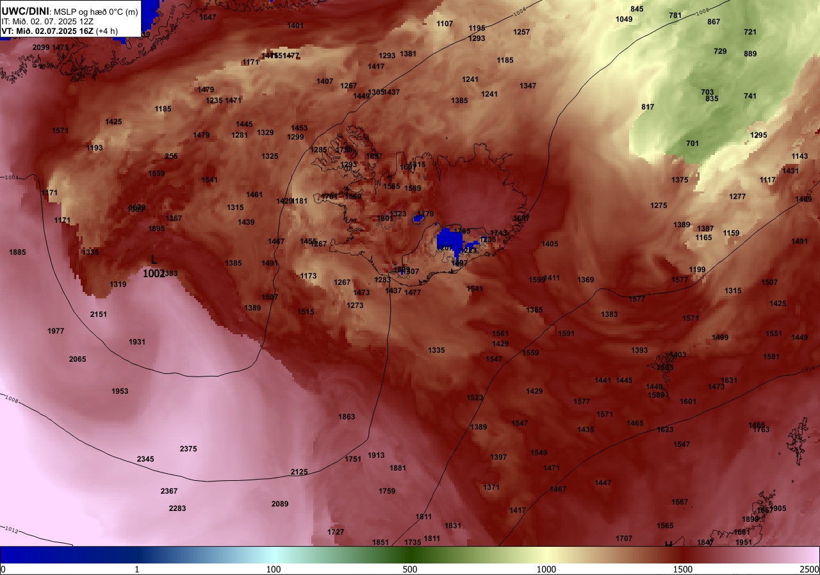Click the height value 2125
Screen dimensions: 820x575
299,472
